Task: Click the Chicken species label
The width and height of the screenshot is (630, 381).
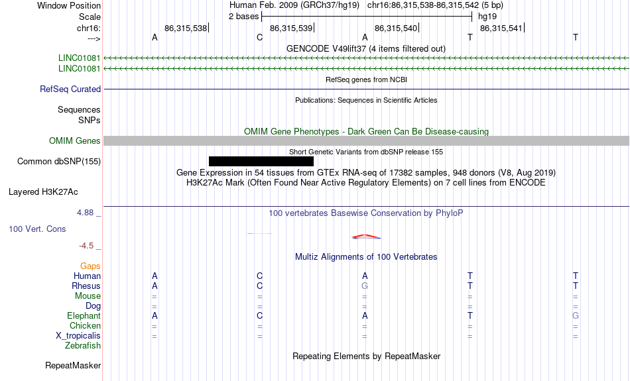Action: [x=85, y=325]
